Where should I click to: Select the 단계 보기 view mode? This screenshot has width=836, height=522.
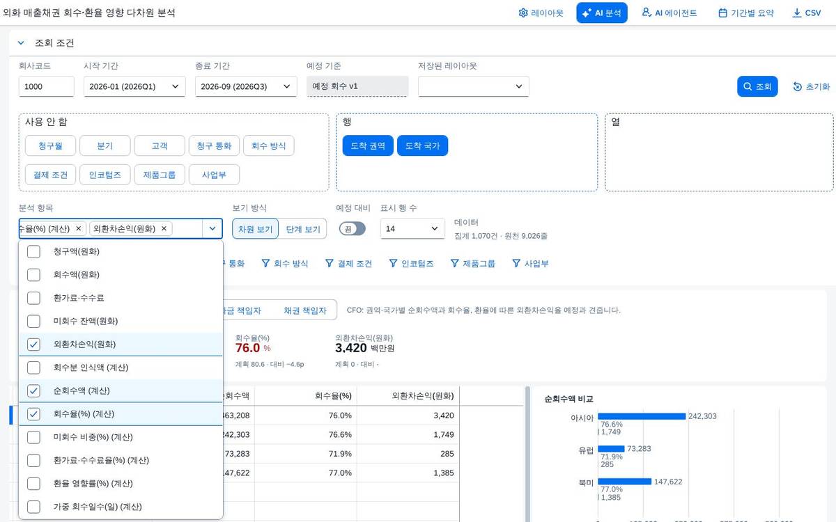coord(303,229)
